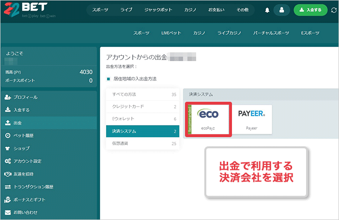This screenshot has width=339, height=220.
Task: Open ライブ in the top navigation
Action: coord(126,10)
